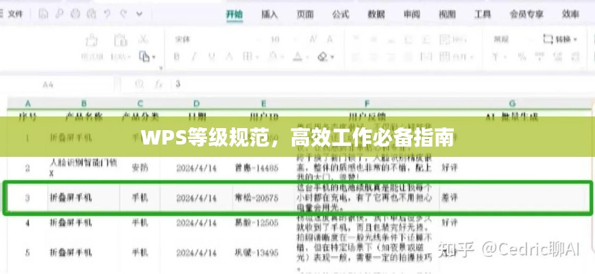Click the bottom align icon
The width and height of the screenshot is (595, 274).
(x=391, y=39)
